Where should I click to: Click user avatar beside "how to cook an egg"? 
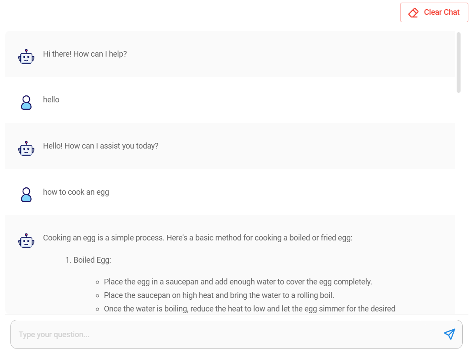pyautogui.click(x=26, y=194)
